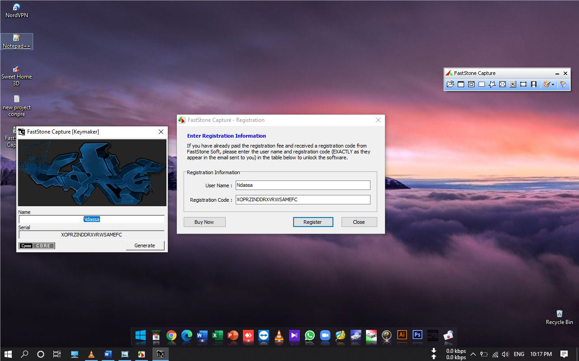Click the Name field in Keymaker

[x=91, y=219]
